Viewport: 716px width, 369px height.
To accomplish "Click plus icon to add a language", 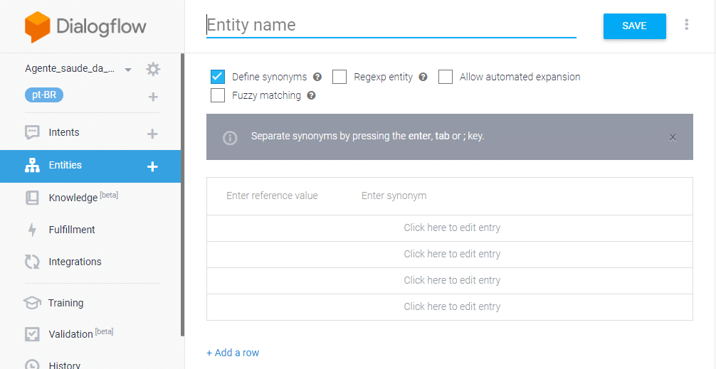I will [x=153, y=97].
